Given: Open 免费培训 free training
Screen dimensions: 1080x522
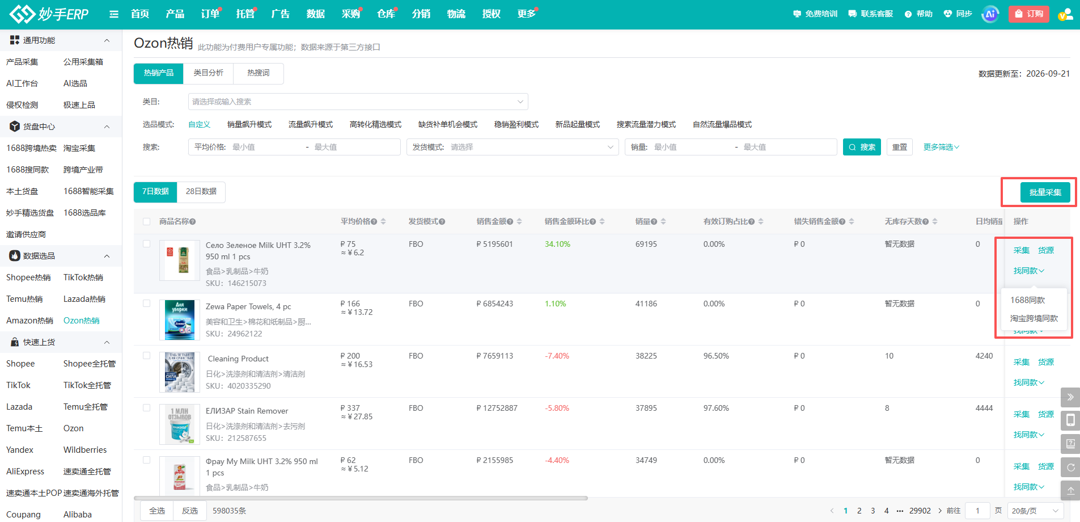Looking at the screenshot, I should [x=815, y=14].
